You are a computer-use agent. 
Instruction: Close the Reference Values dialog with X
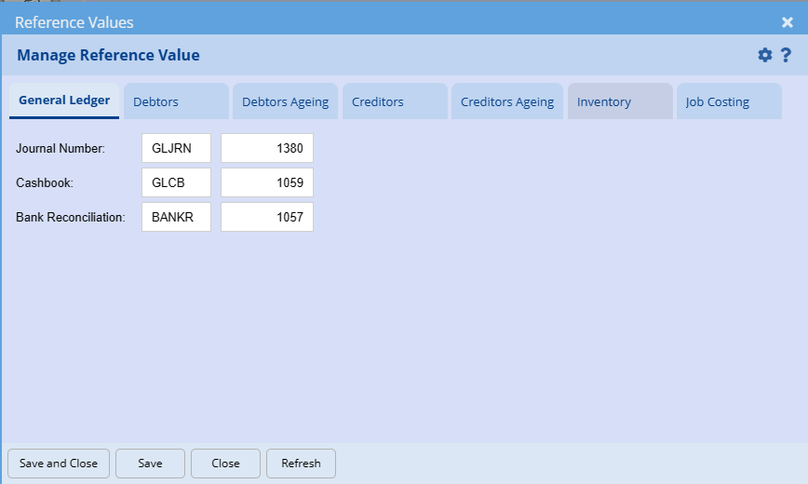click(x=788, y=22)
